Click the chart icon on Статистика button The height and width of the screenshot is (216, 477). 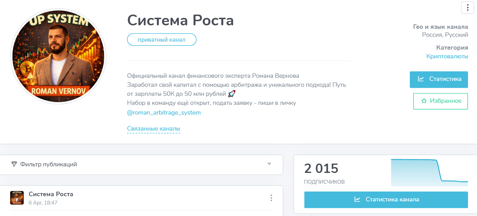421,79
